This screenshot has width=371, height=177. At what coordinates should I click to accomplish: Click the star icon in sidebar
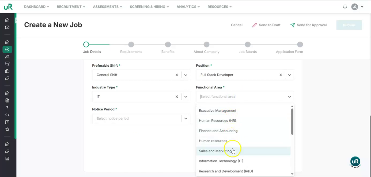(7, 129)
